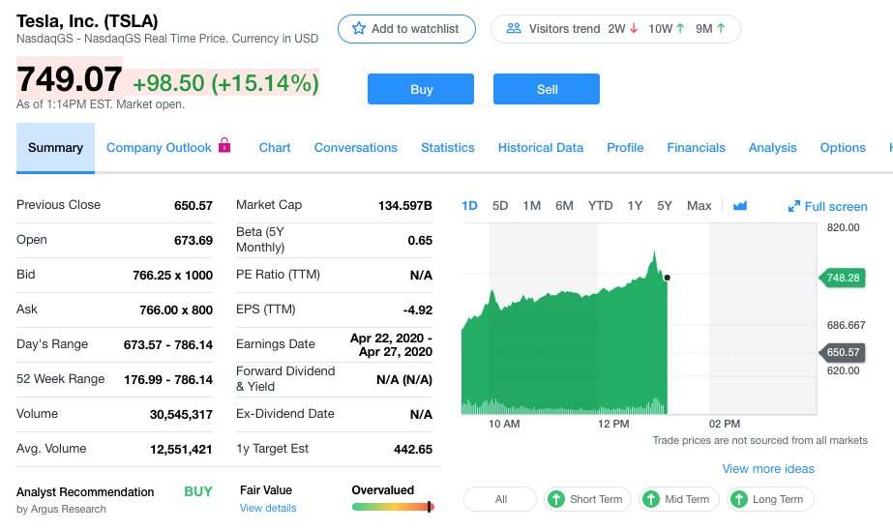The height and width of the screenshot is (531, 893).
Task: Click the Sell button
Action: tap(547, 89)
